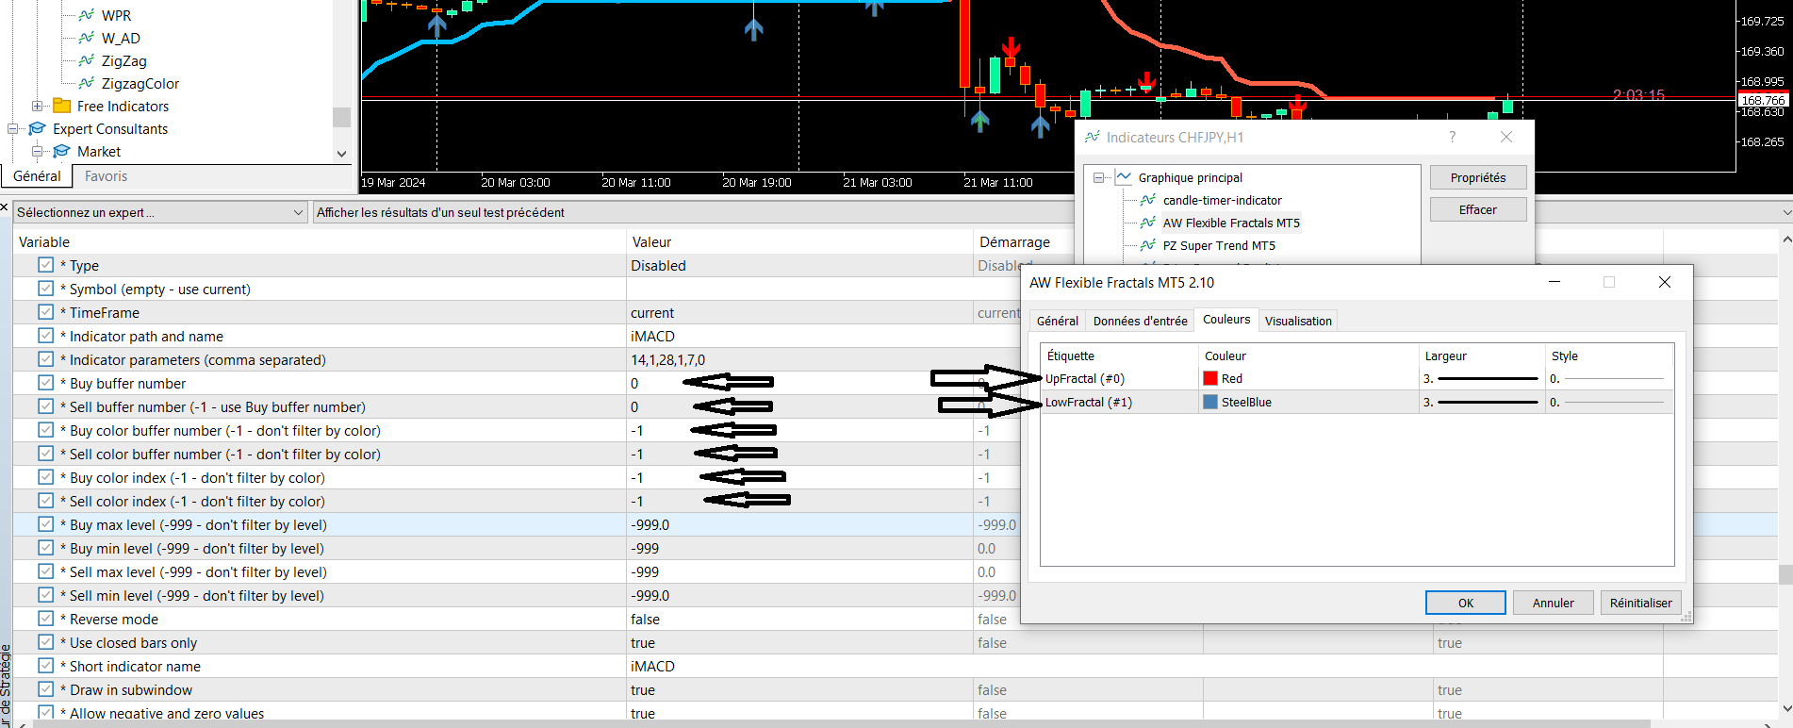Screen dimensions: 1793x728
Task: Open the UpFractal width dropdown
Action: pyautogui.click(x=1480, y=378)
